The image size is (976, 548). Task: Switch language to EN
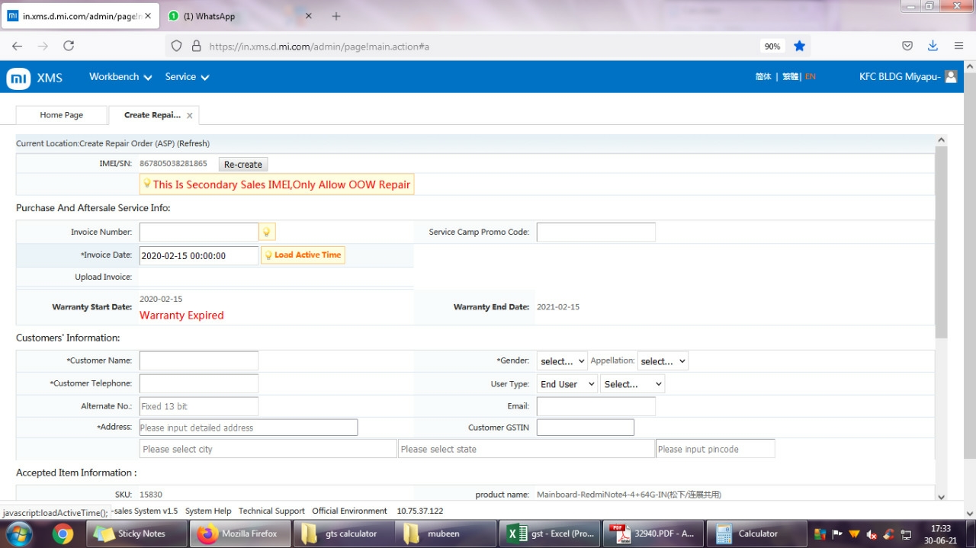(810, 77)
